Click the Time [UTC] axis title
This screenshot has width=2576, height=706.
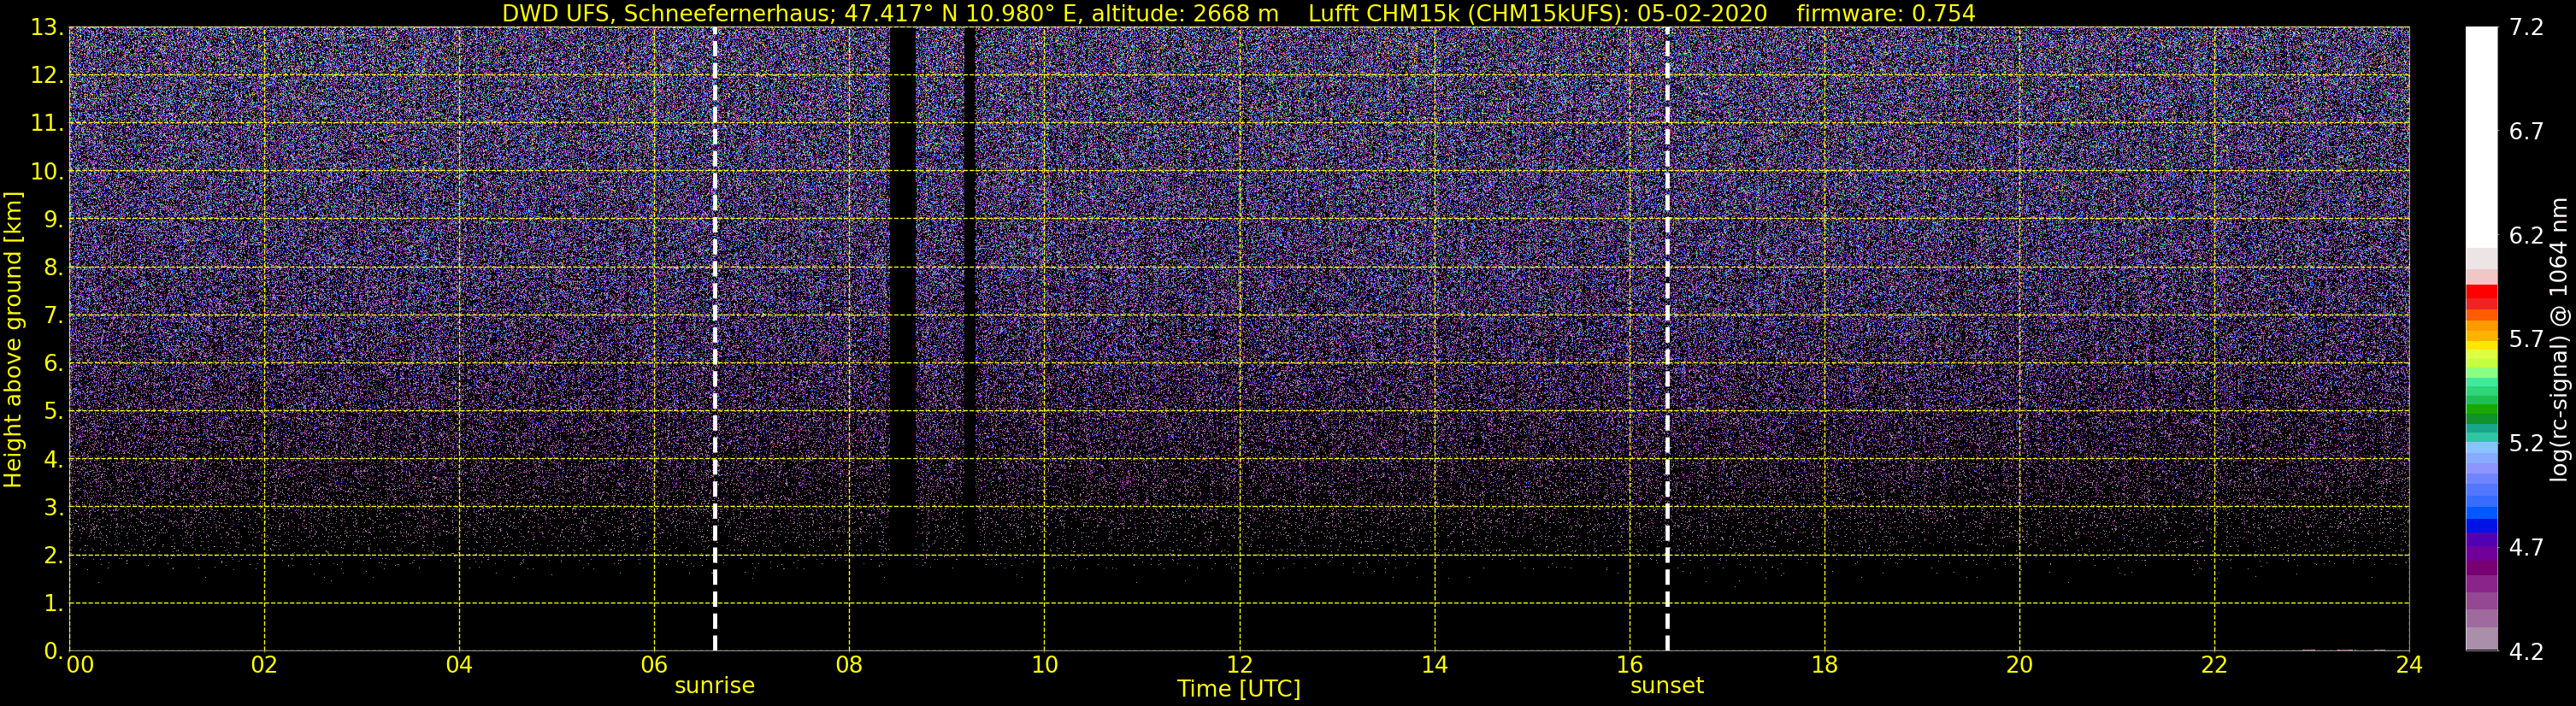tap(1238, 688)
